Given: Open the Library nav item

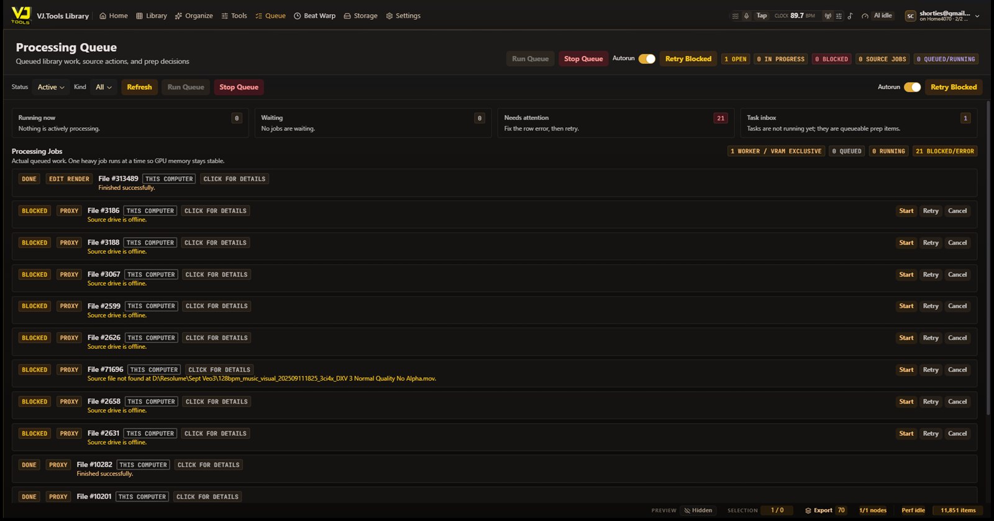Looking at the screenshot, I should click(152, 16).
